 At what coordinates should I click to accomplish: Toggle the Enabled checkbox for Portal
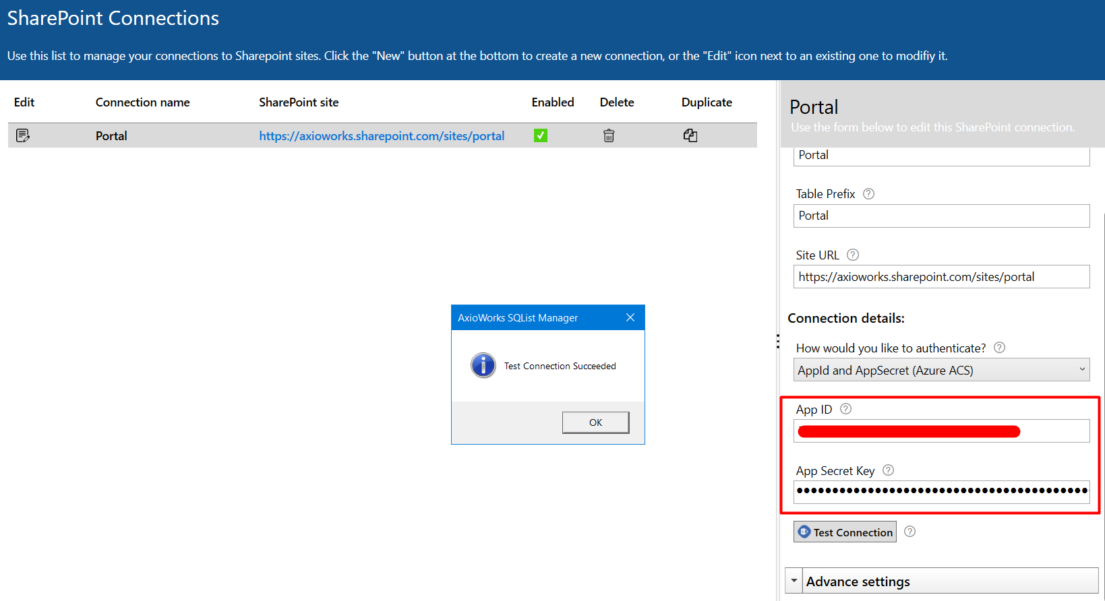pyautogui.click(x=541, y=135)
